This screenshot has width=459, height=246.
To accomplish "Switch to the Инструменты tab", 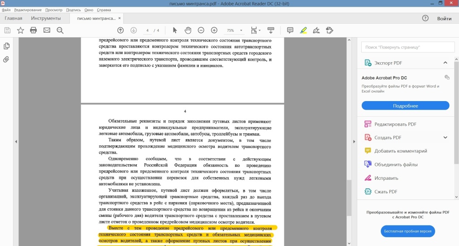I will (46, 18).
